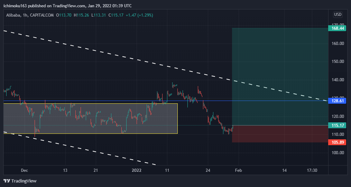Click the 17:30 label on the time axis
Viewport: 351px width, 187px height.
[312, 170]
